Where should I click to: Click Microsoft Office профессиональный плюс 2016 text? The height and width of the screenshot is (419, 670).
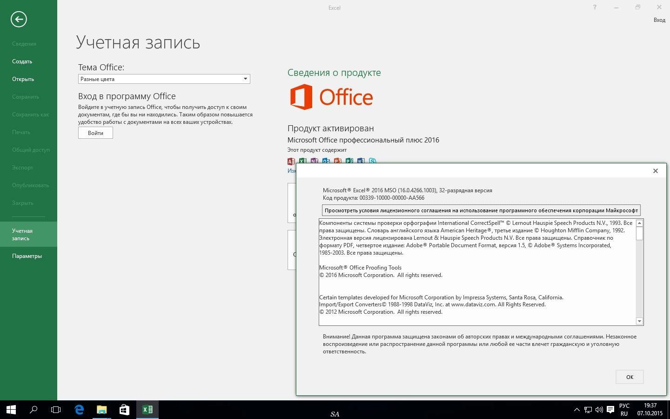pyautogui.click(x=363, y=140)
